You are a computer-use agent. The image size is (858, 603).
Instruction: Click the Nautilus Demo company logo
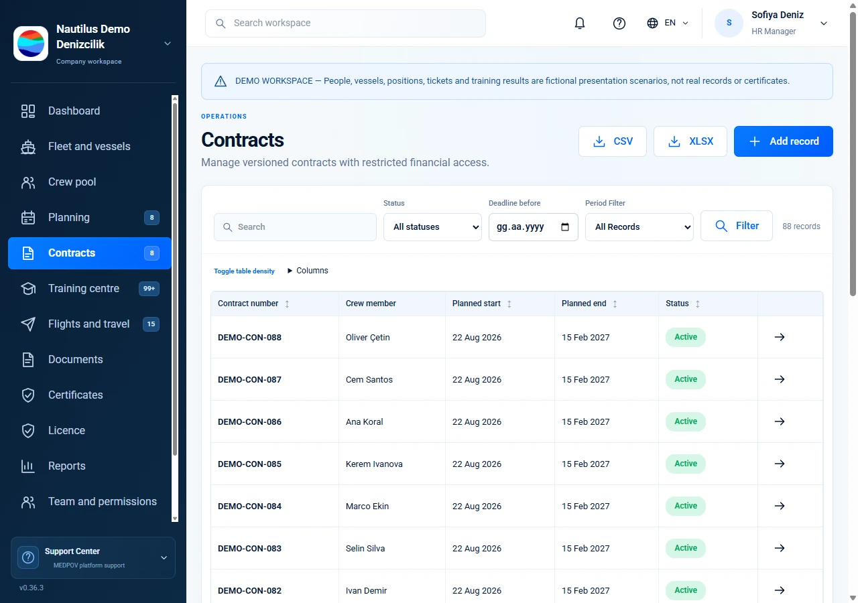coord(31,44)
